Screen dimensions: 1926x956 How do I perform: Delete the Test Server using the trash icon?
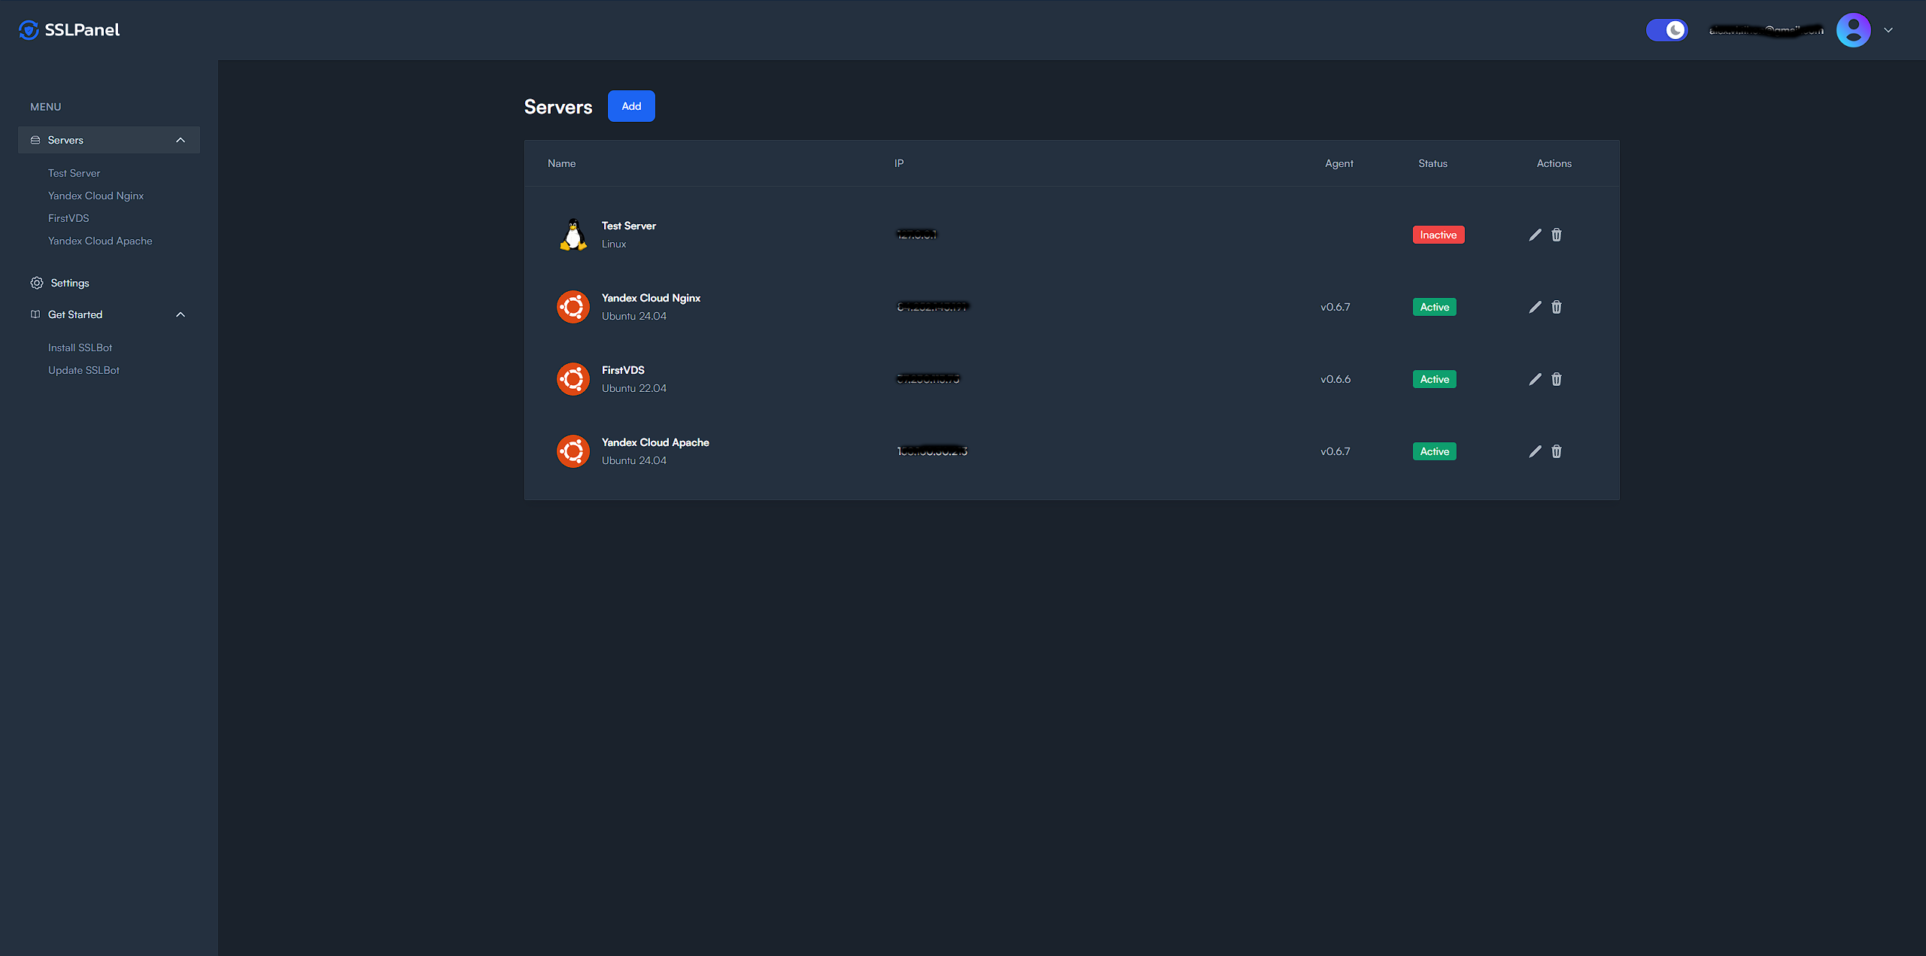tap(1556, 235)
